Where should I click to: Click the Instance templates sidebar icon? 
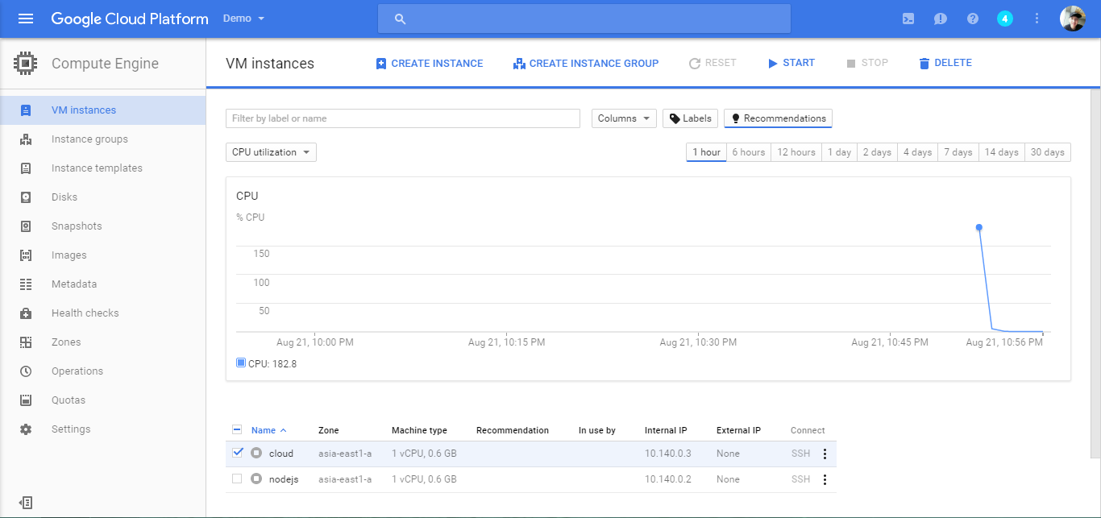click(26, 168)
